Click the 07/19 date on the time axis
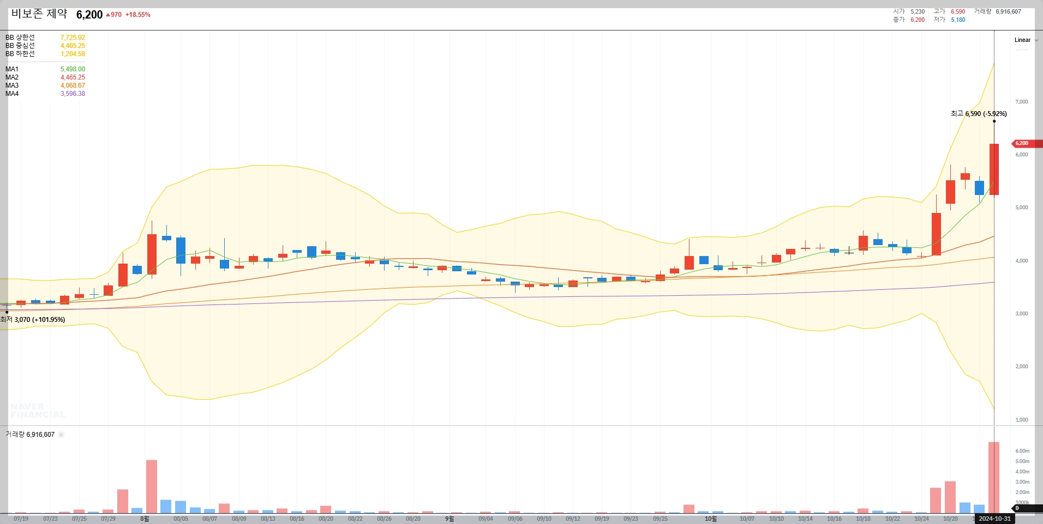Screen dimensions: 1043x524 [21, 519]
